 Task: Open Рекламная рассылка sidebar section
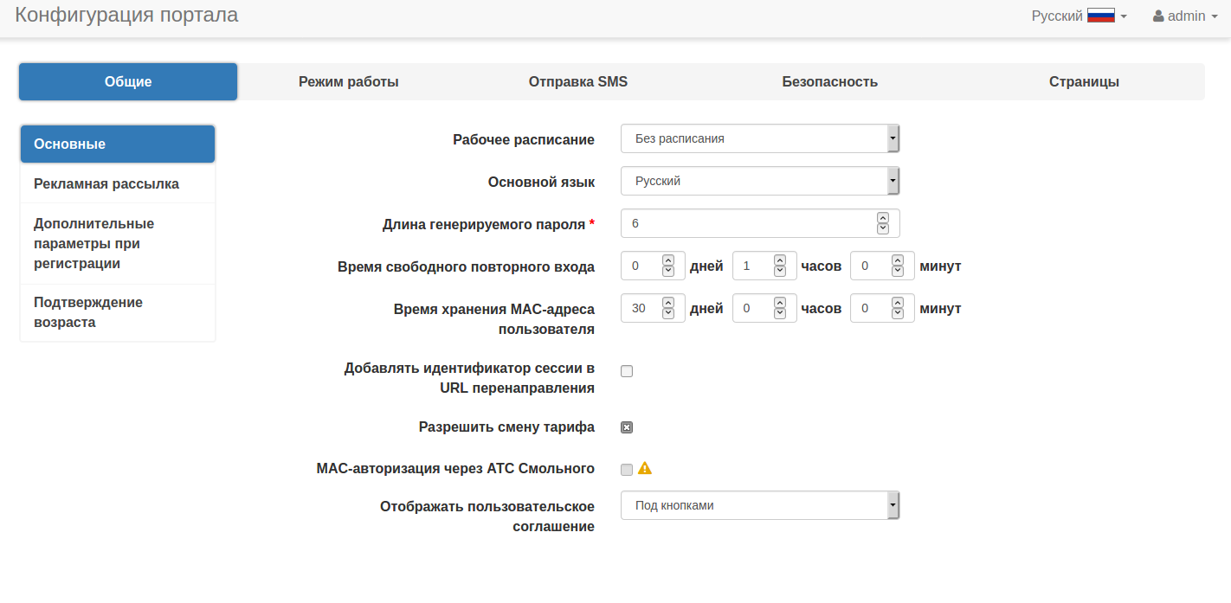point(106,183)
